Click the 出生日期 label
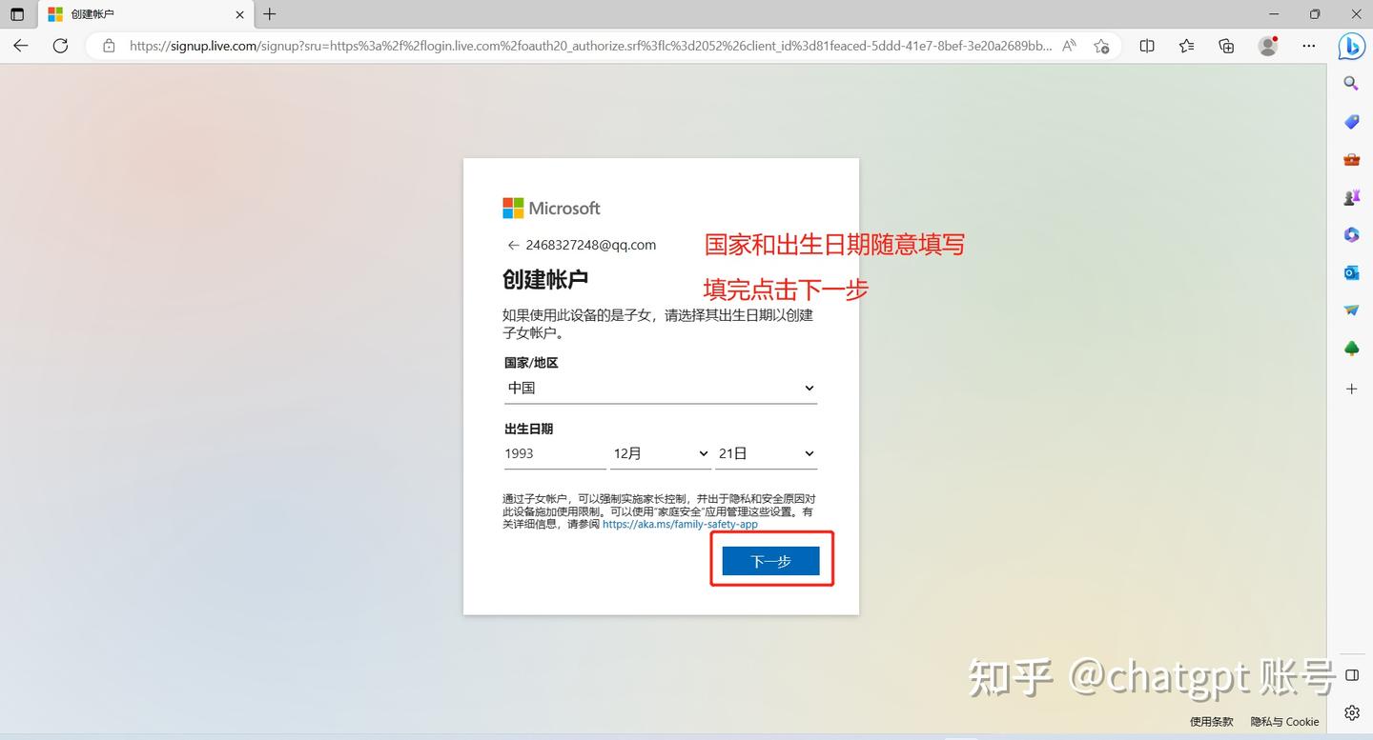This screenshot has width=1373, height=740. (528, 429)
